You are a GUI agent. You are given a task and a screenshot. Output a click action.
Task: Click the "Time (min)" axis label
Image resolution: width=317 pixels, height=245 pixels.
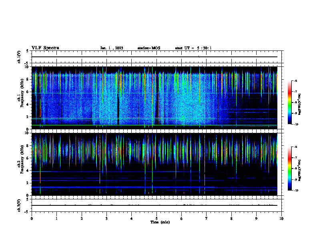(x=160, y=222)
